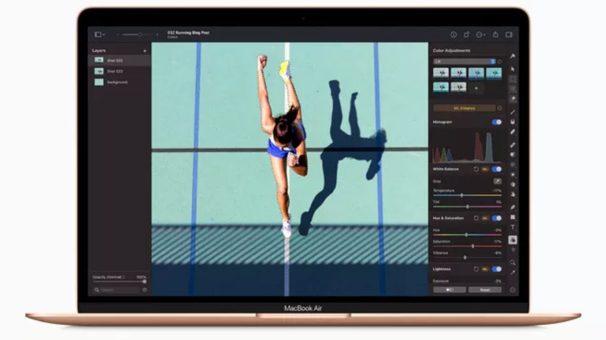Image resolution: width=606 pixels, height=340 pixels.
Task: Toggle the White Balance switch
Action: coord(497,169)
